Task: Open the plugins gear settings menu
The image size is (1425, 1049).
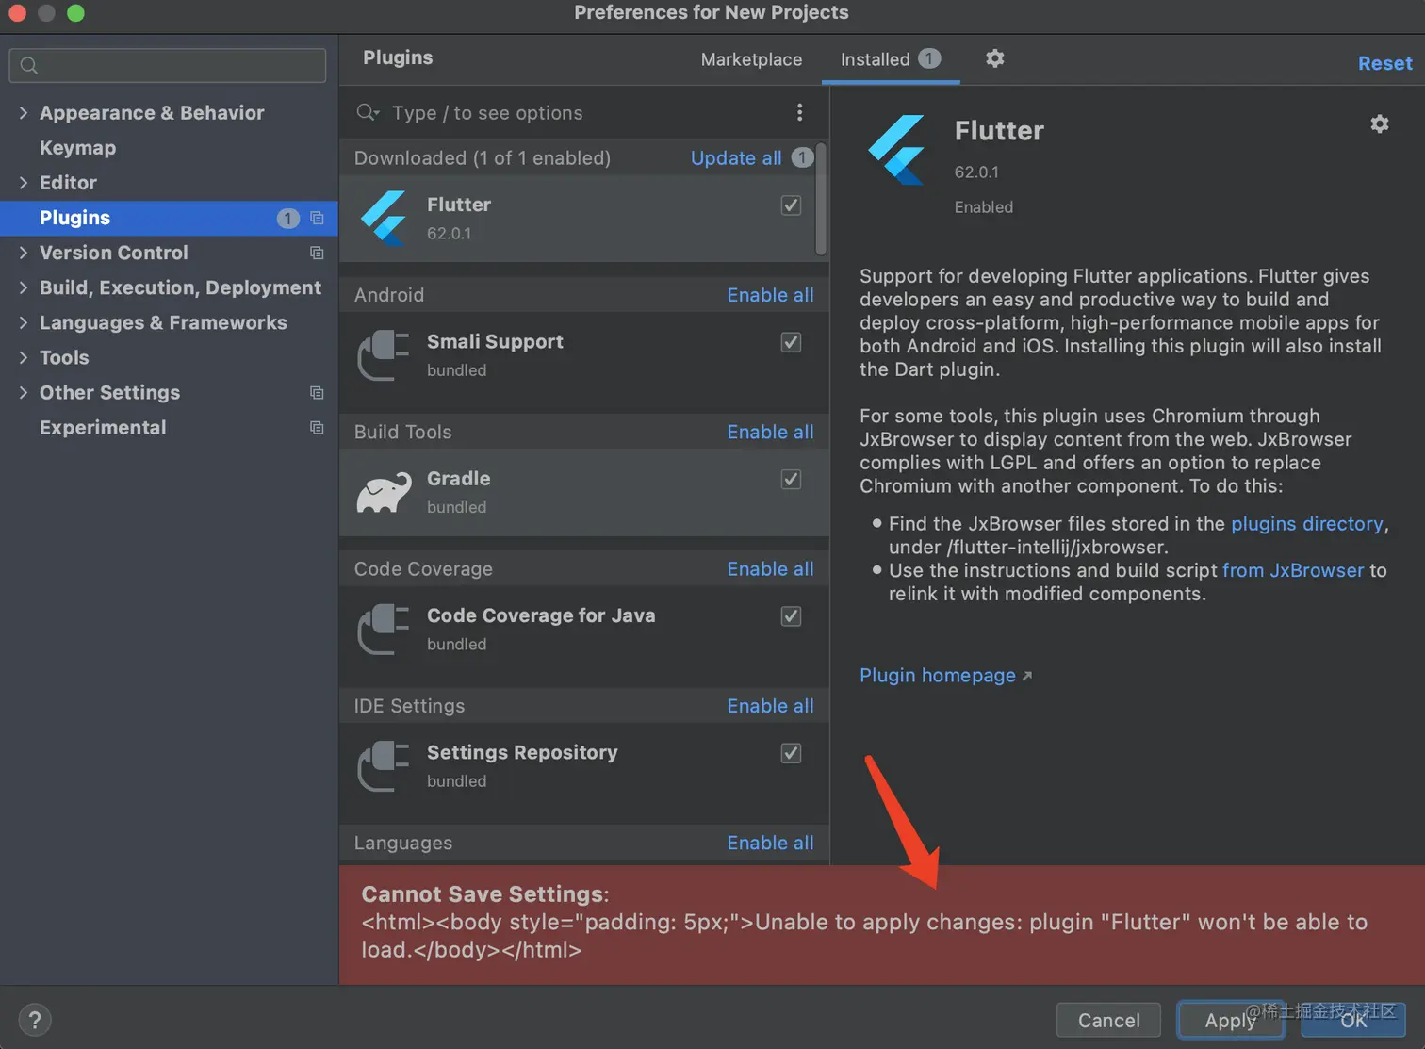Action: 994,58
